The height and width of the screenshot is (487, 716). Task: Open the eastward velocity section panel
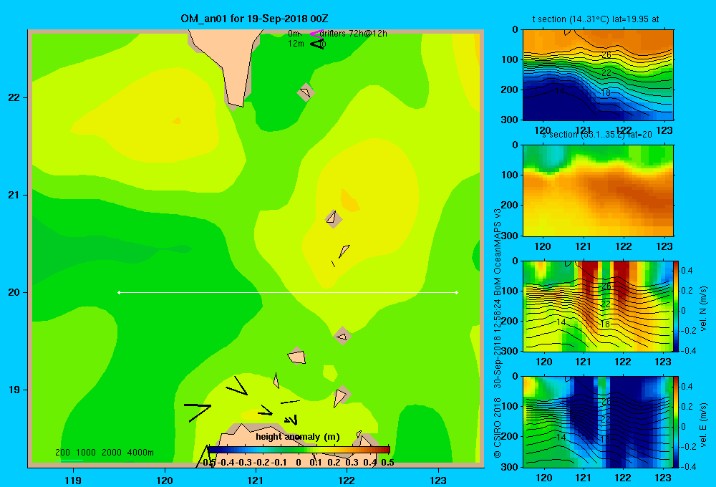coord(598,421)
